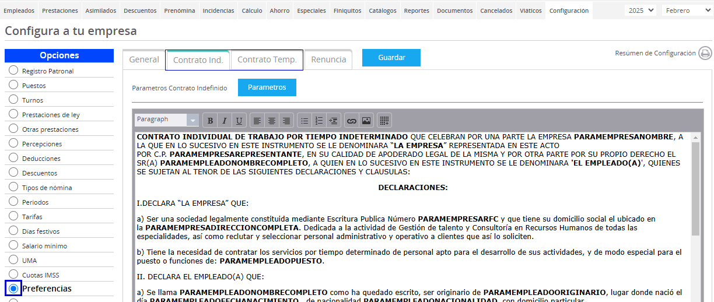This screenshot has height=302, width=714.
Task: Click the printer icon beside Resúmen de Configuración
Action: click(705, 53)
